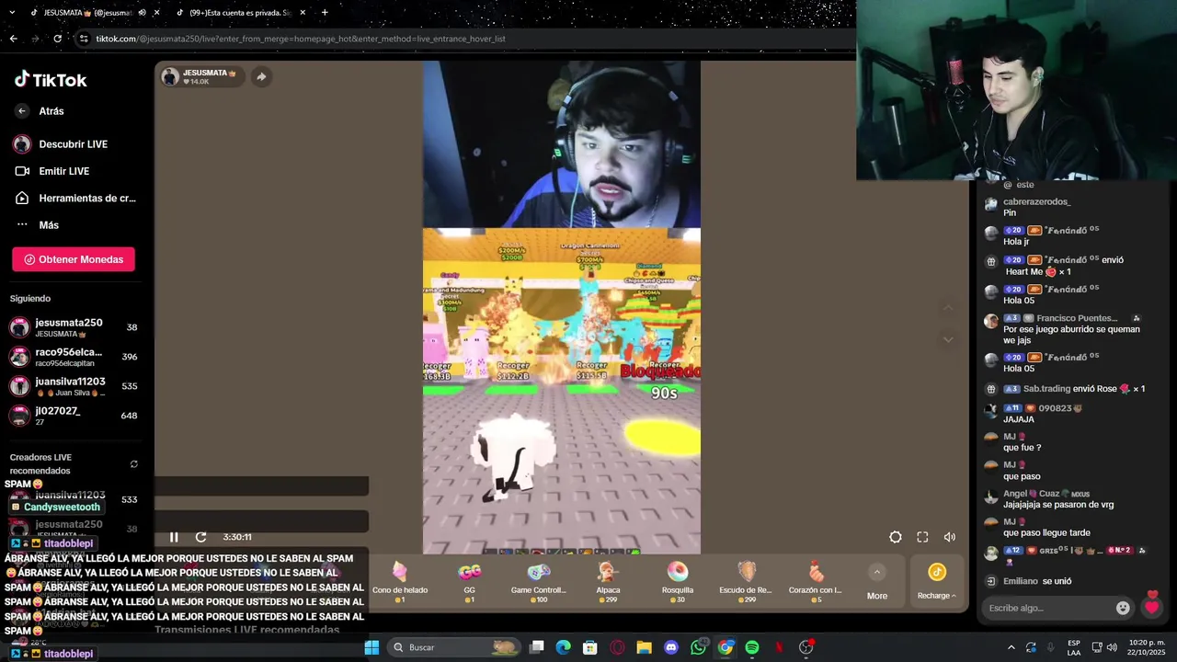Send the GG gift
The image size is (1177, 662).
pos(469,582)
